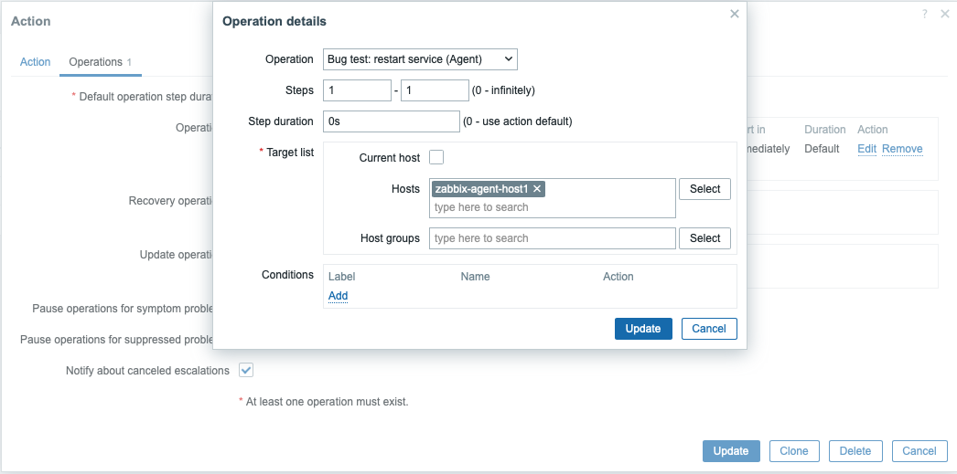Focus the Step duration input
This screenshot has width=957, height=474.
(x=391, y=121)
